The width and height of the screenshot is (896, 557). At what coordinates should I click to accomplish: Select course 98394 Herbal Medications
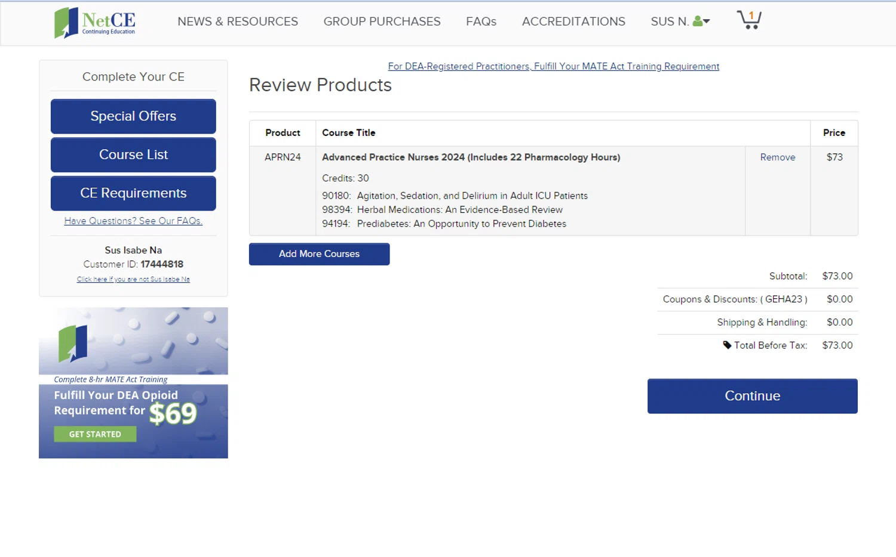442,210
